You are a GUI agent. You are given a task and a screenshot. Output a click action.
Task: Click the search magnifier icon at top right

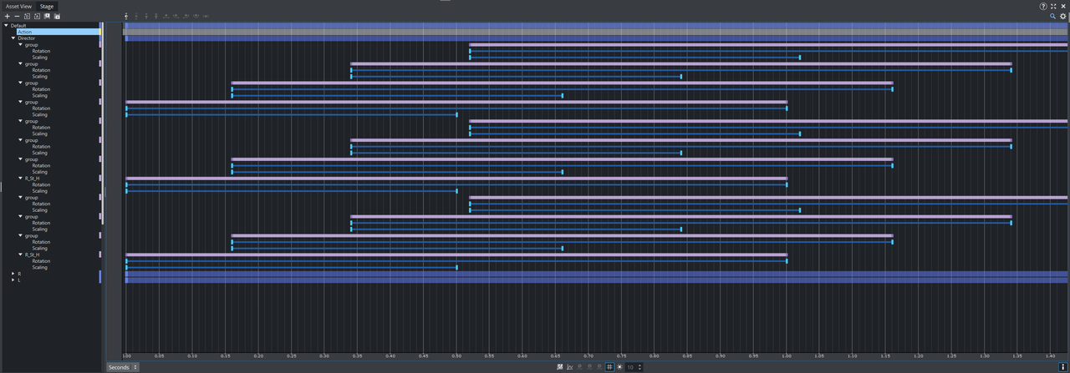1052,16
